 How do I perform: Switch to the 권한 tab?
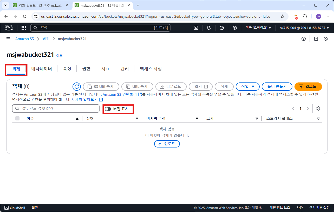pos(86,69)
